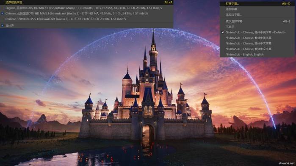296x166 pixels.
Task: Pick HdmvSub English subtitle track
Action: tap(257, 54)
